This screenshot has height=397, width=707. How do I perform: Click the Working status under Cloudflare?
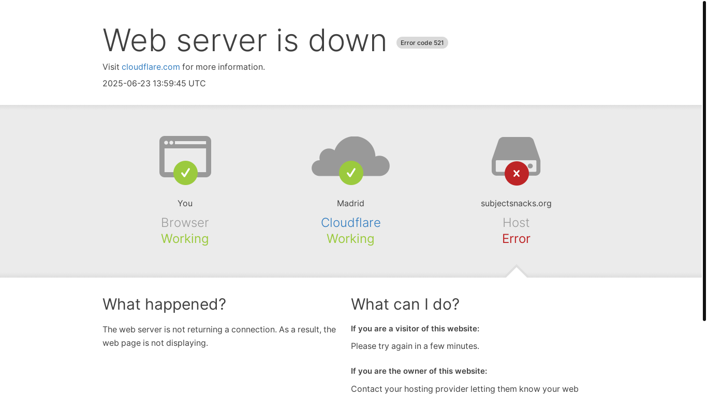(x=350, y=238)
